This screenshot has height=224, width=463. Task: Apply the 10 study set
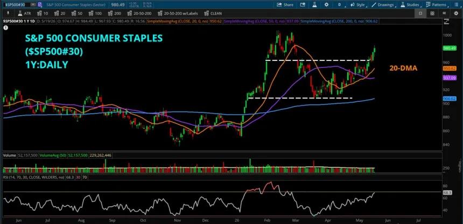43,13
